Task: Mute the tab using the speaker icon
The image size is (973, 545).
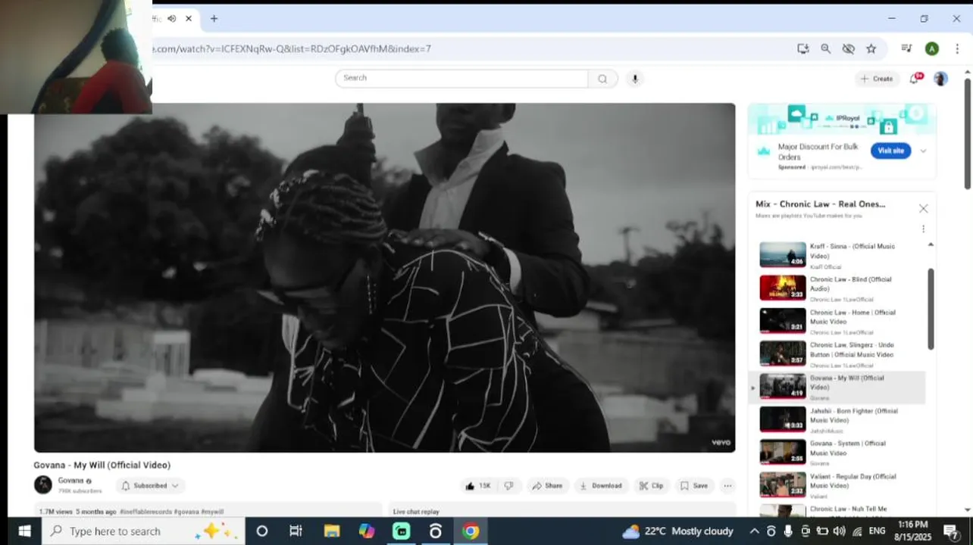Action: tap(172, 18)
